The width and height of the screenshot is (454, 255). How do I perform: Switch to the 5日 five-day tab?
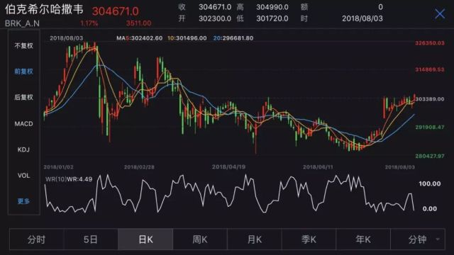[x=91, y=239]
